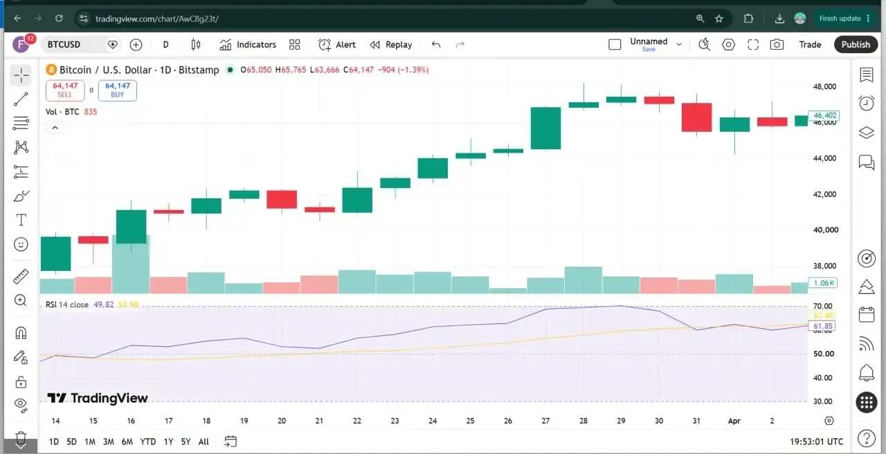Open the help center question icon
This screenshot has height=454, width=886.
click(x=867, y=438)
